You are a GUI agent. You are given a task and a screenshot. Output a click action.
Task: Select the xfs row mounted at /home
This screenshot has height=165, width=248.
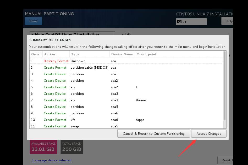click(126, 100)
